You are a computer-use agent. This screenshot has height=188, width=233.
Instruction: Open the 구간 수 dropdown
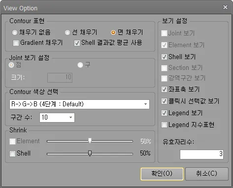57,118
